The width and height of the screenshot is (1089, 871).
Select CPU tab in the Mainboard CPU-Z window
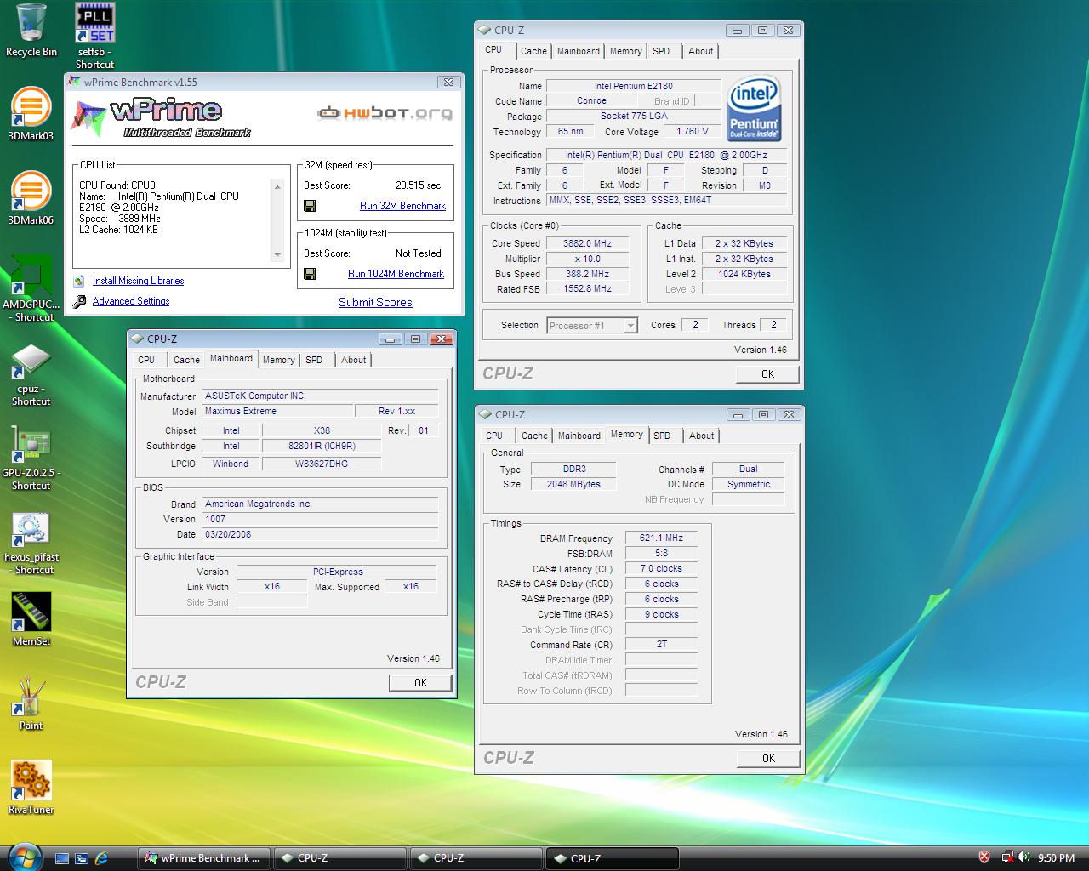(146, 360)
